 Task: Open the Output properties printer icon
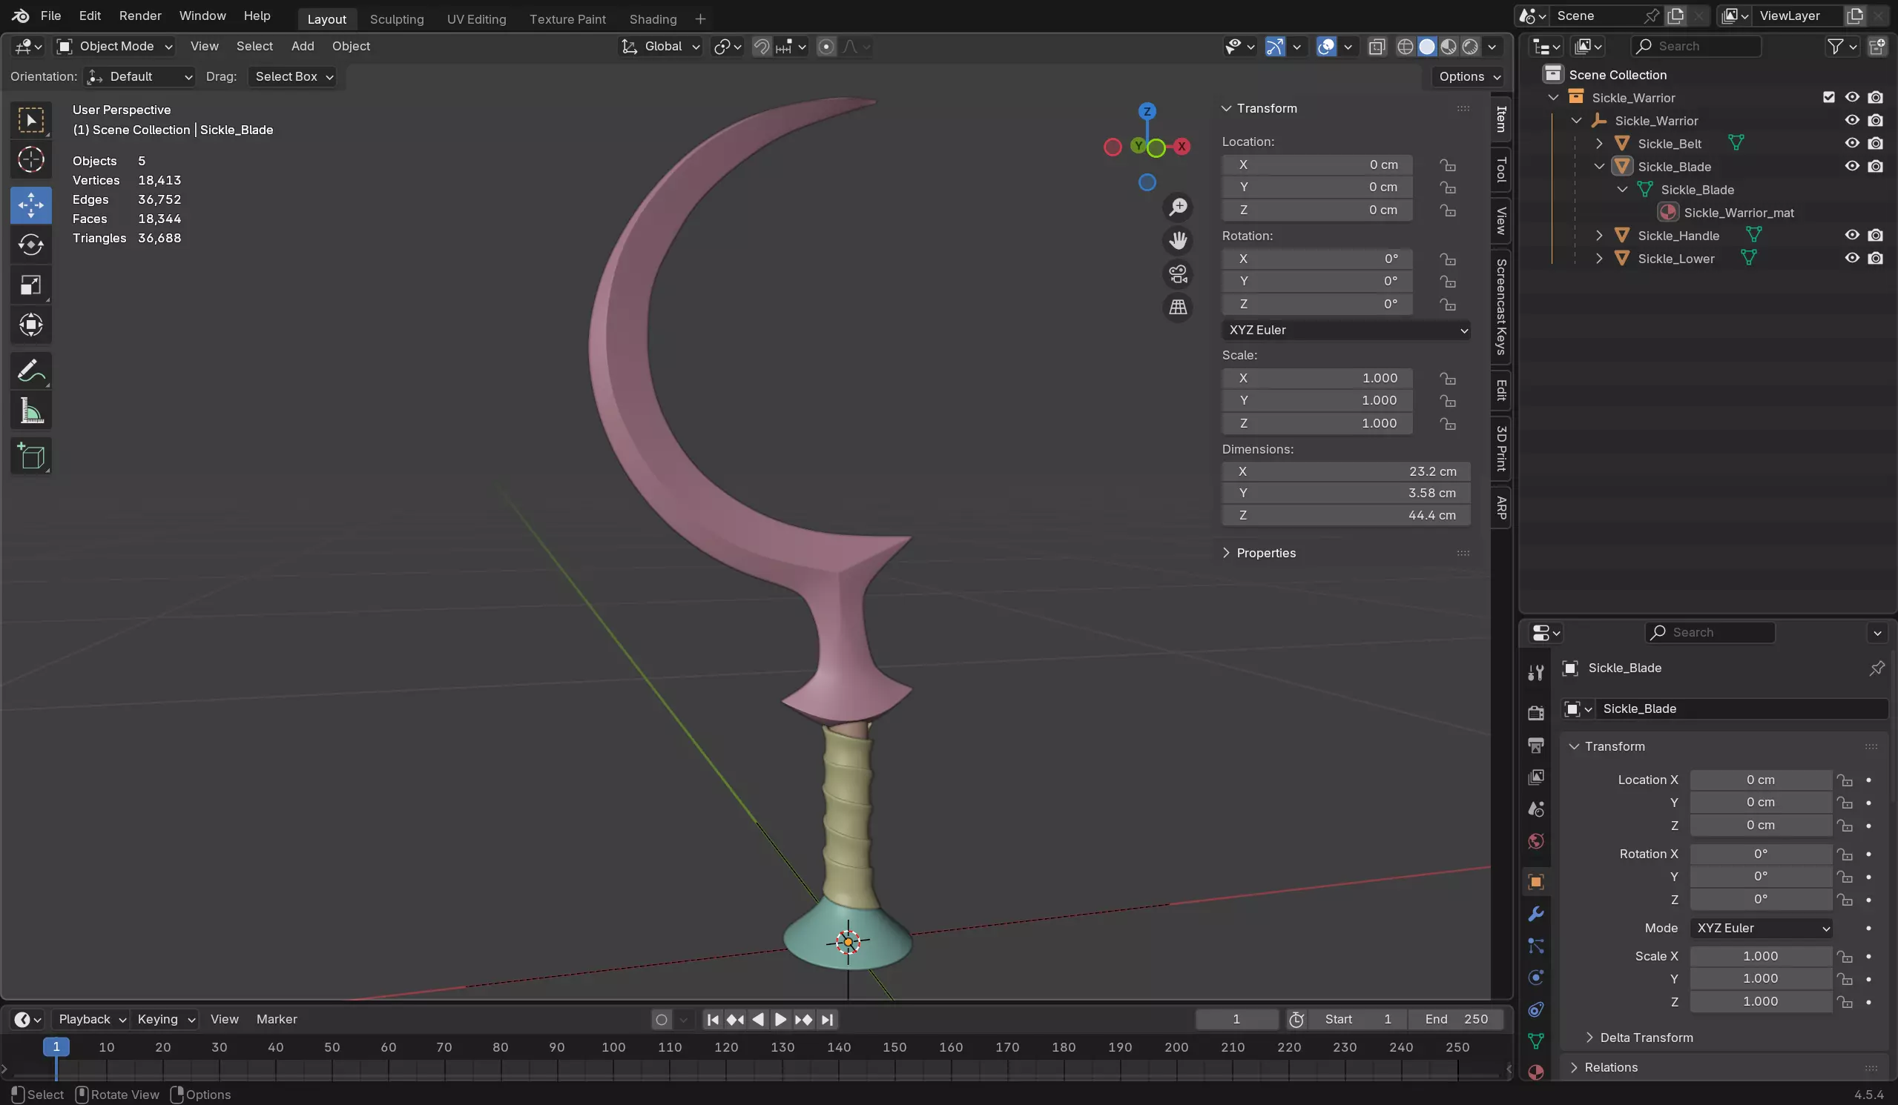click(1536, 746)
